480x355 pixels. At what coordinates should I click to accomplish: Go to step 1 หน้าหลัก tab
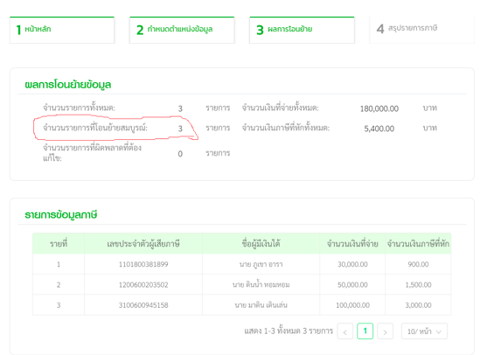62,30
